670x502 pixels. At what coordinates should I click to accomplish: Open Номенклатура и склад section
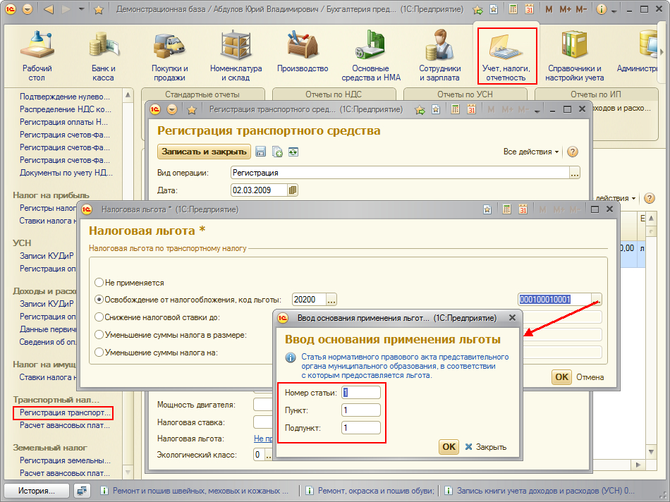[x=236, y=56]
